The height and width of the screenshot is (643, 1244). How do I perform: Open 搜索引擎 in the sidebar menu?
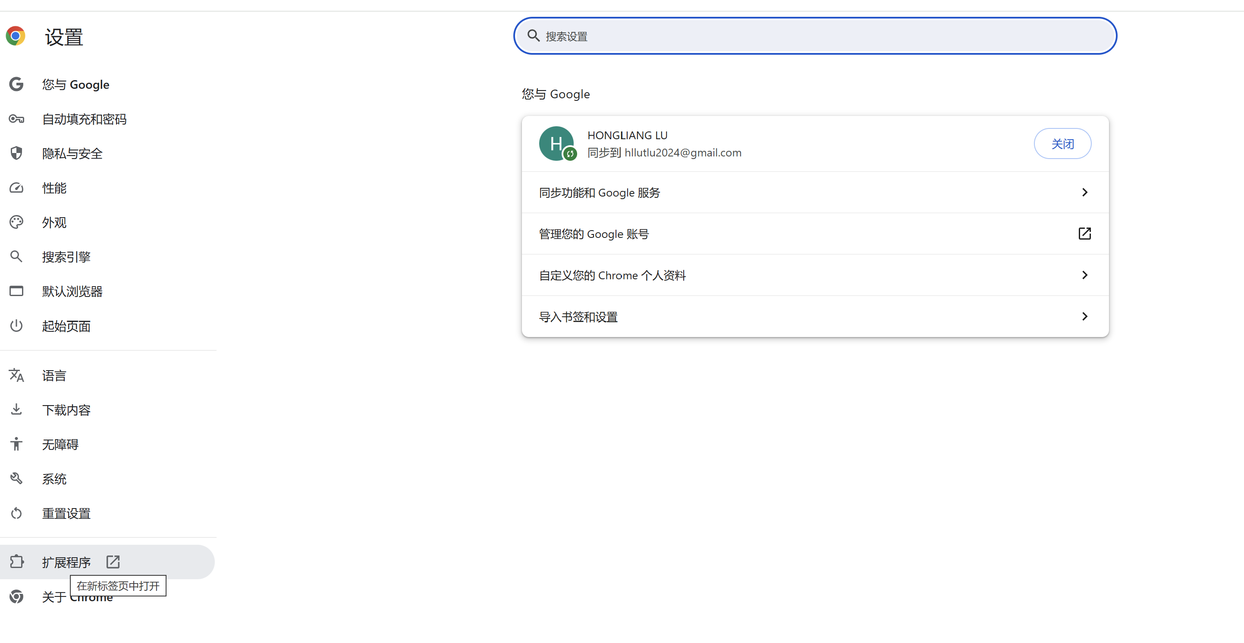click(66, 257)
